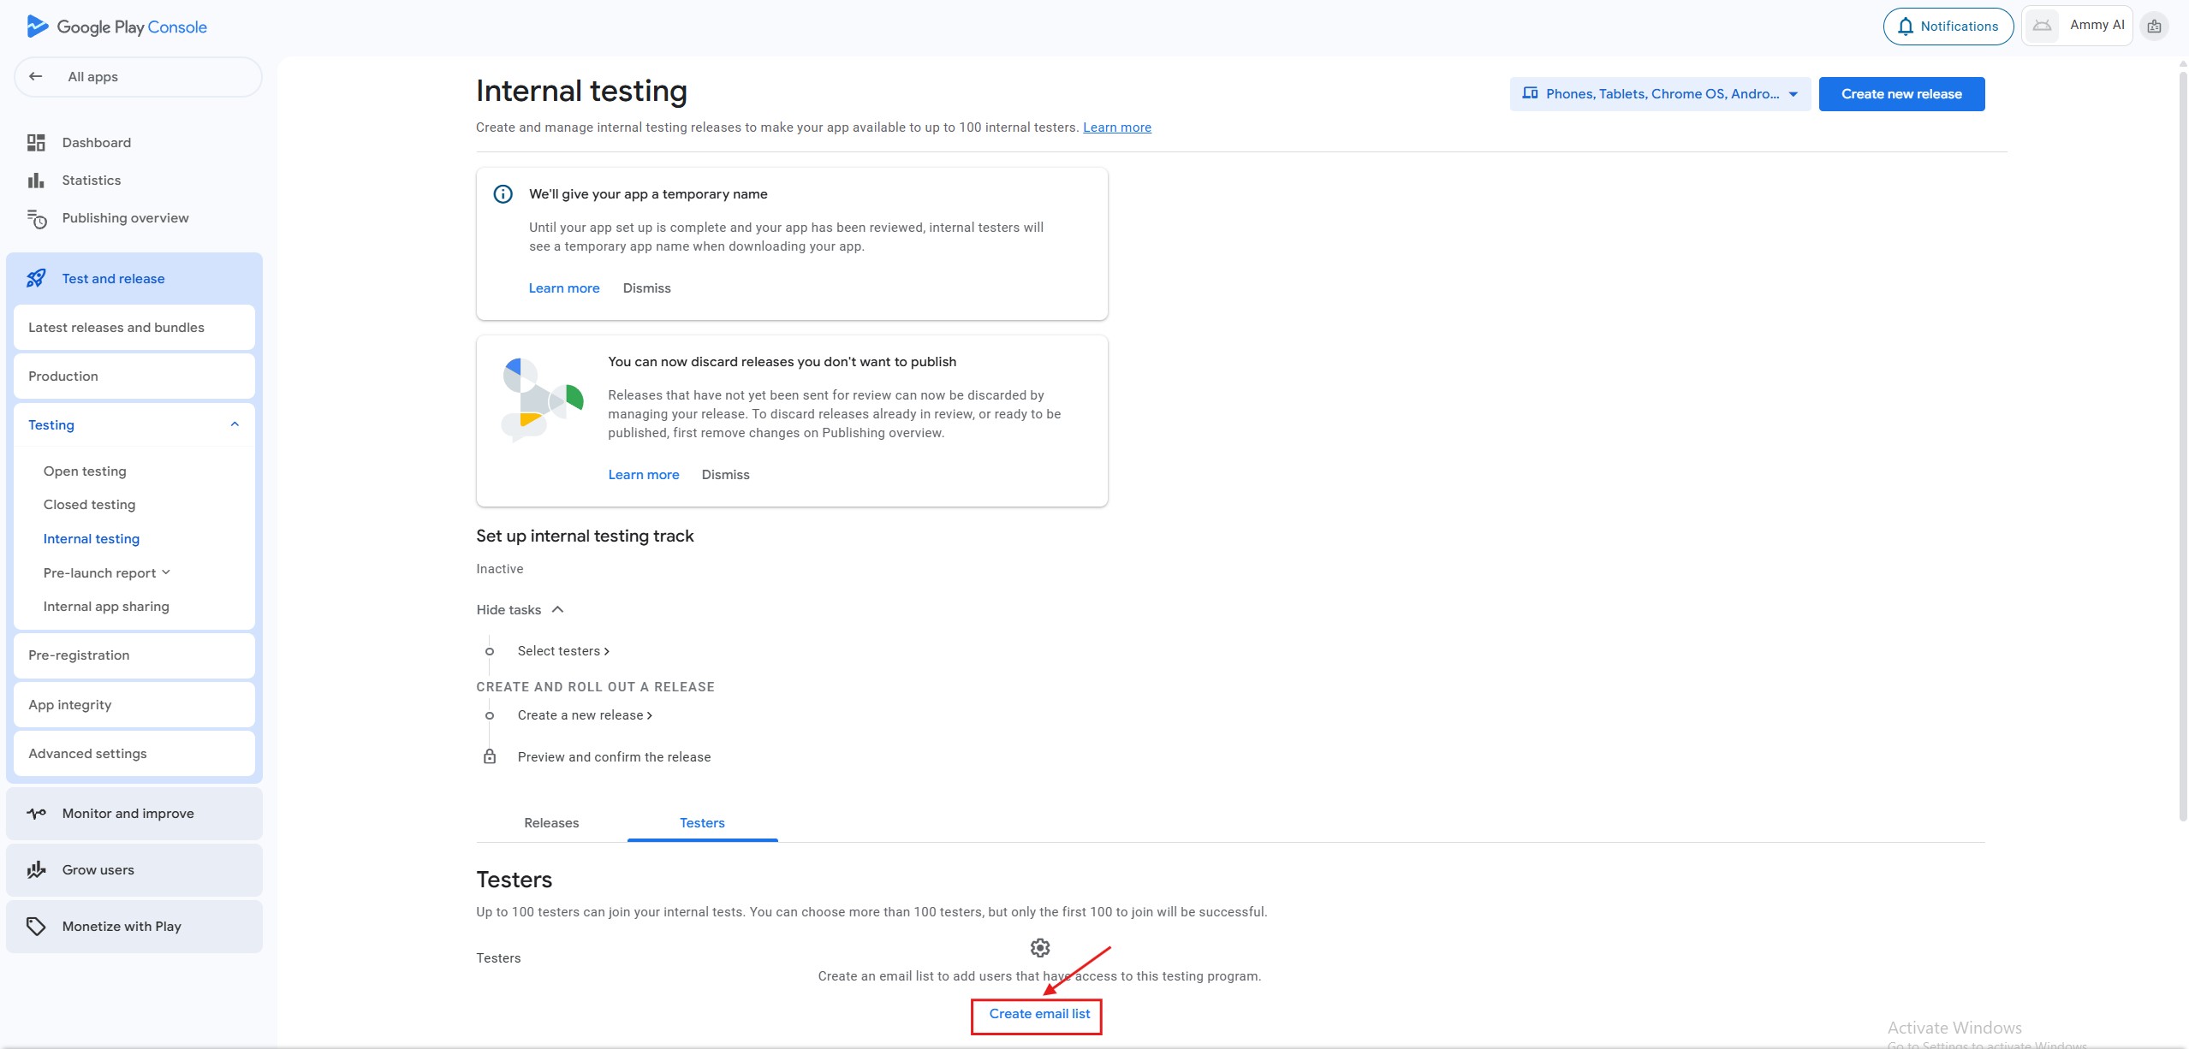
Task: Open Dashboard from the sidebar
Action: click(96, 143)
